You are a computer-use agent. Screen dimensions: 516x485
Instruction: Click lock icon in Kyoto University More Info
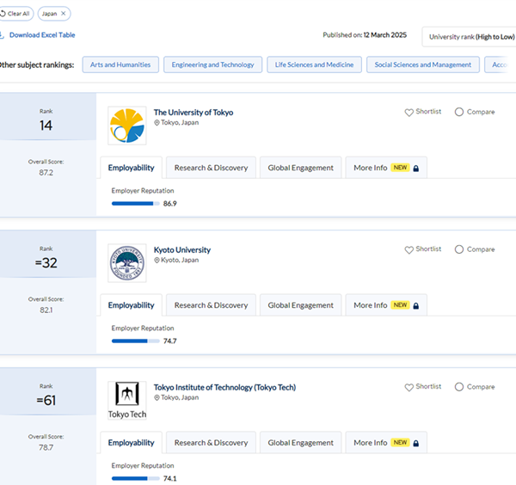[416, 305]
